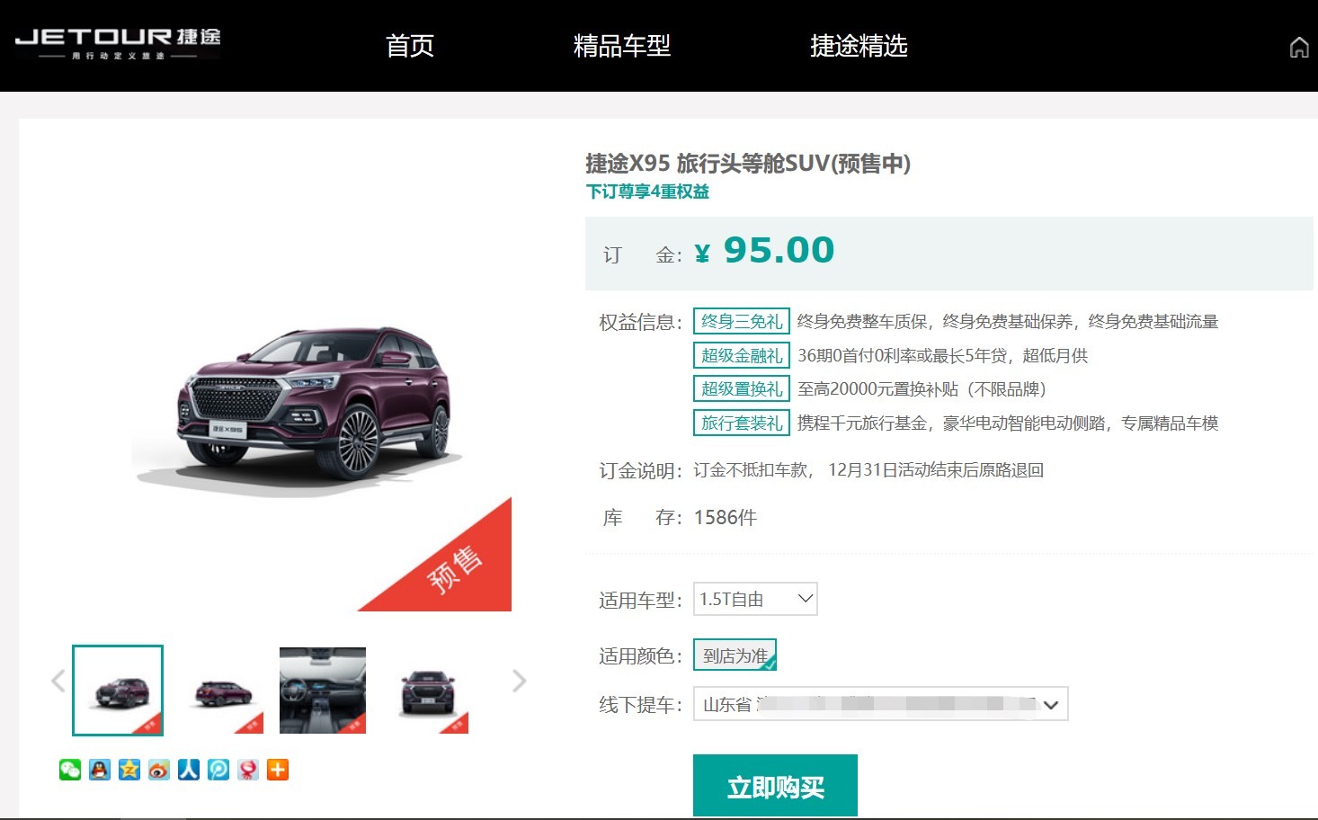This screenshot has width=1318, height=820.
Task: Click text 携程千元旅行基金
Action: (x=862, y=423)
